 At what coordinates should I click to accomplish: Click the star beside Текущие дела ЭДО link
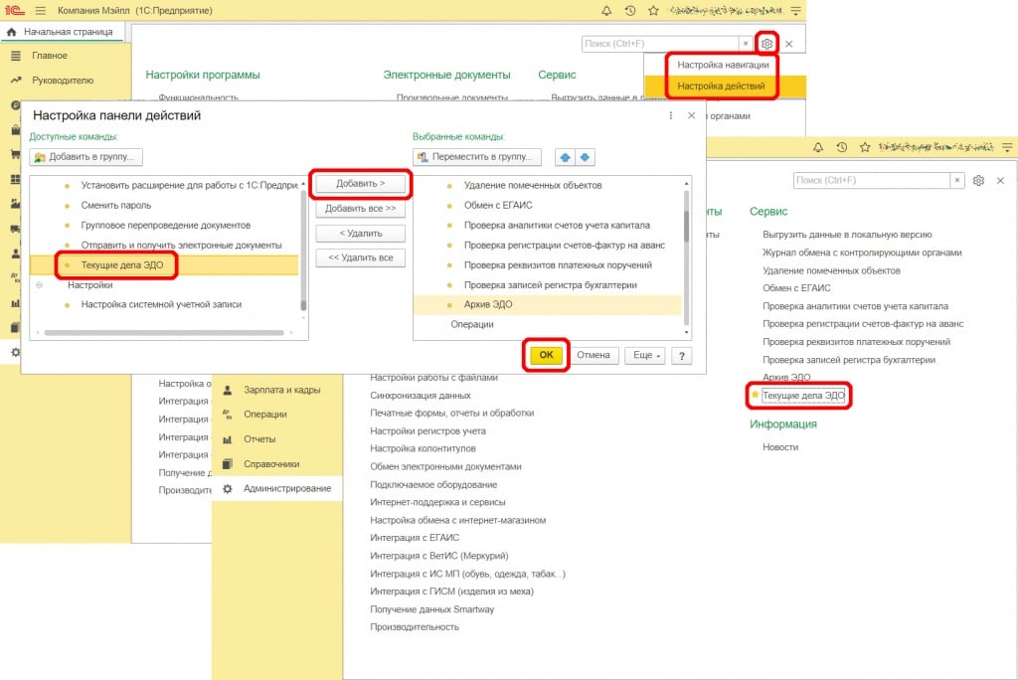(x=755, y=396)
